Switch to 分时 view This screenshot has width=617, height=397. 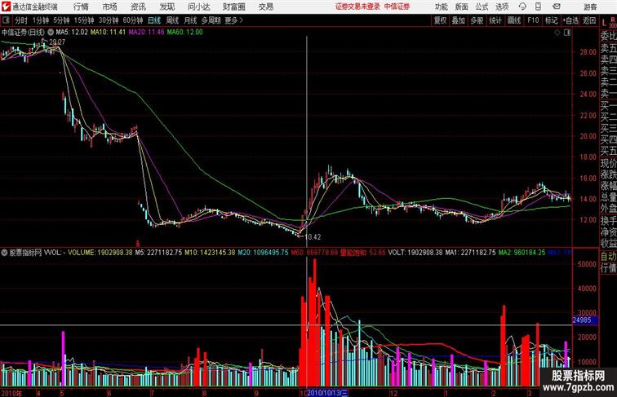(x=21, y=20)
